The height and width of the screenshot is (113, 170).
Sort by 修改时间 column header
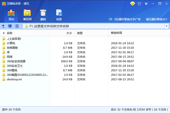[116, 33]
